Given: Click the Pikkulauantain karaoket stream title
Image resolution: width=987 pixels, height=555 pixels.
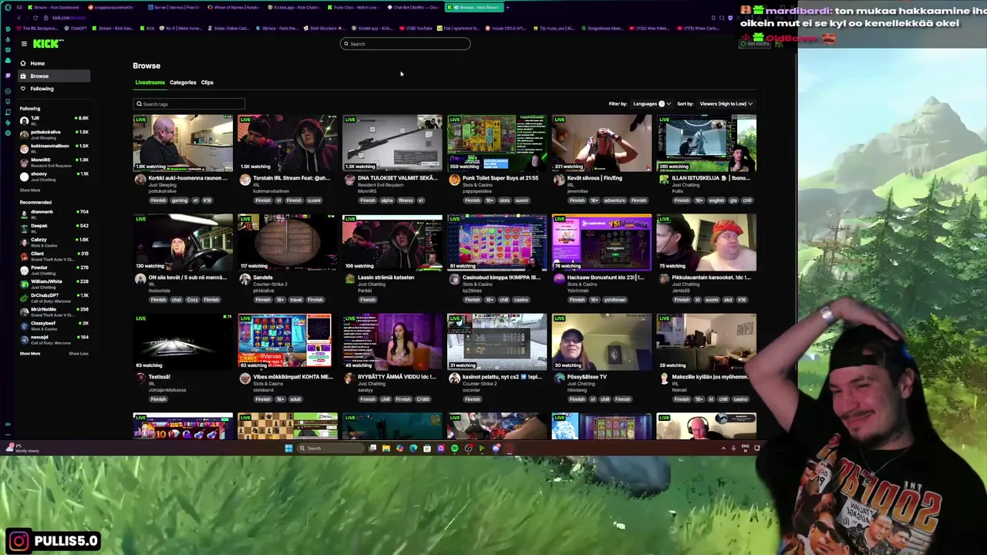Looking at the screenshot, I should coord(710,277).
